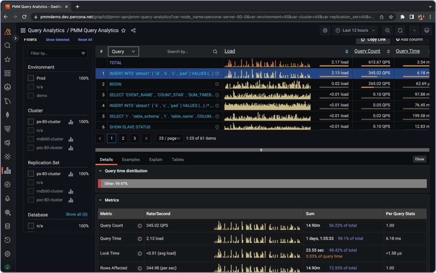Screen dimensions: 436x273
Task: Open the Explore compass icon
Action: click(8, 184)
